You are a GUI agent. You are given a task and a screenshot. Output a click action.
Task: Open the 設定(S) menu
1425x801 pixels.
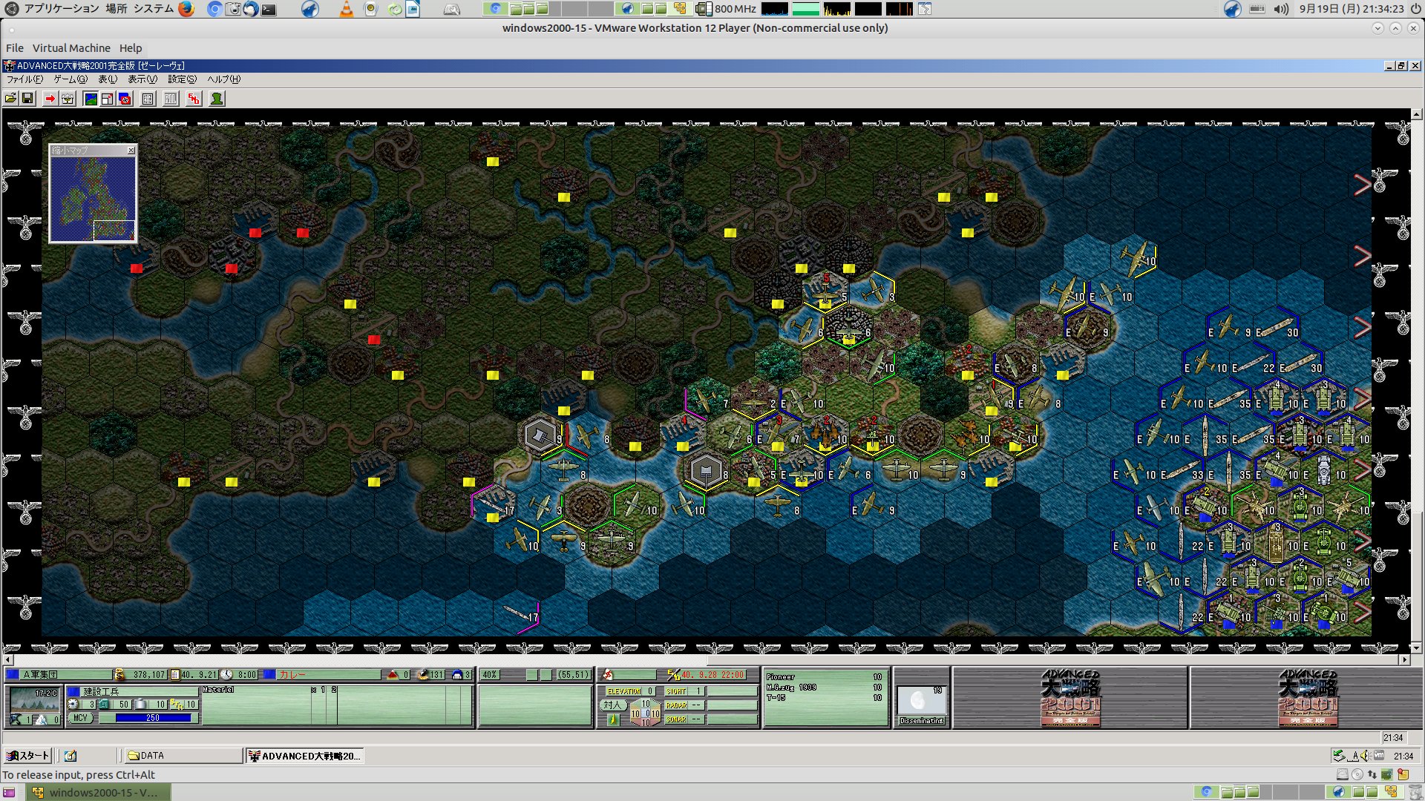[x=182, y=79]
